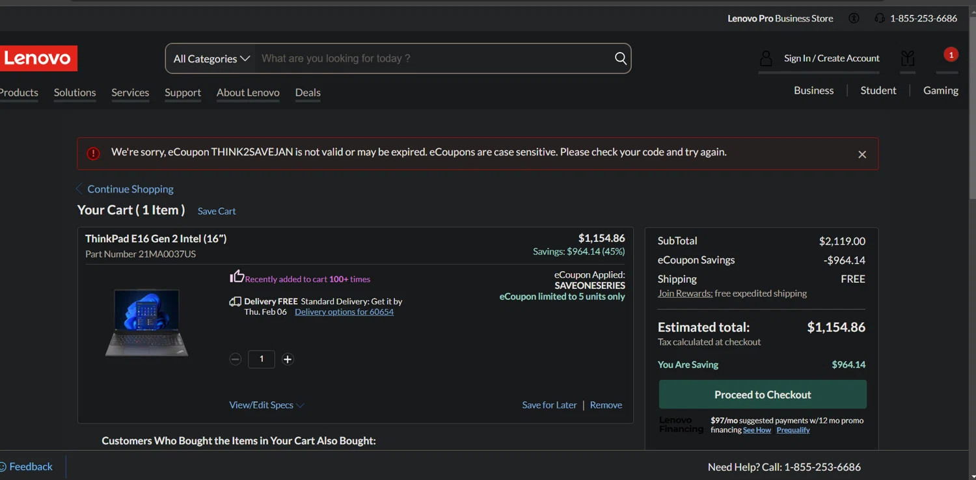Screen dimensions: 976x480
Task: Click the ThinkPad E16 laptop thumbnail
Action: [147, 323]
